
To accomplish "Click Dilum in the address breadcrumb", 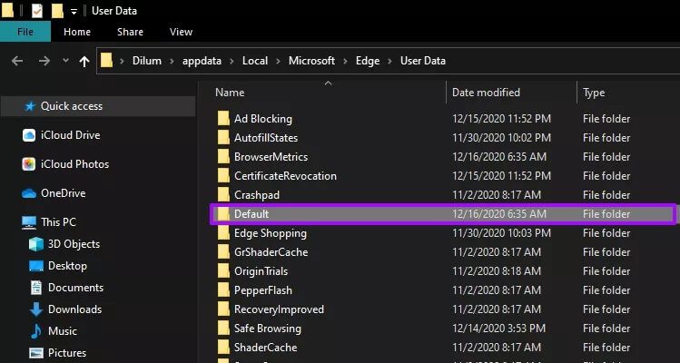I will click(147, 61).
